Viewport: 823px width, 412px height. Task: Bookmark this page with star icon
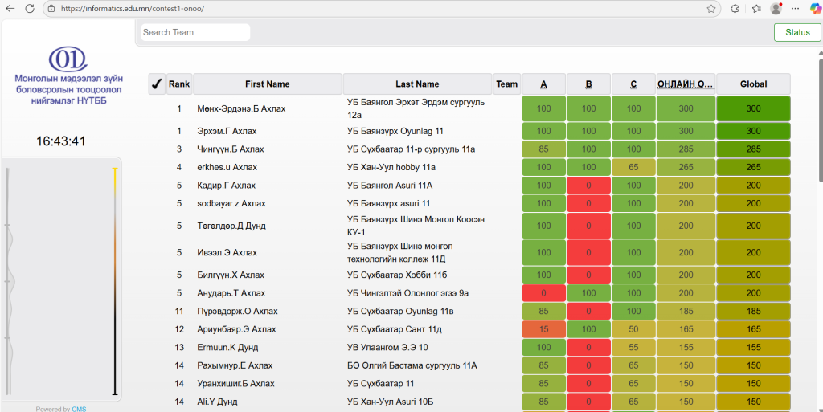tap(711, 9)
